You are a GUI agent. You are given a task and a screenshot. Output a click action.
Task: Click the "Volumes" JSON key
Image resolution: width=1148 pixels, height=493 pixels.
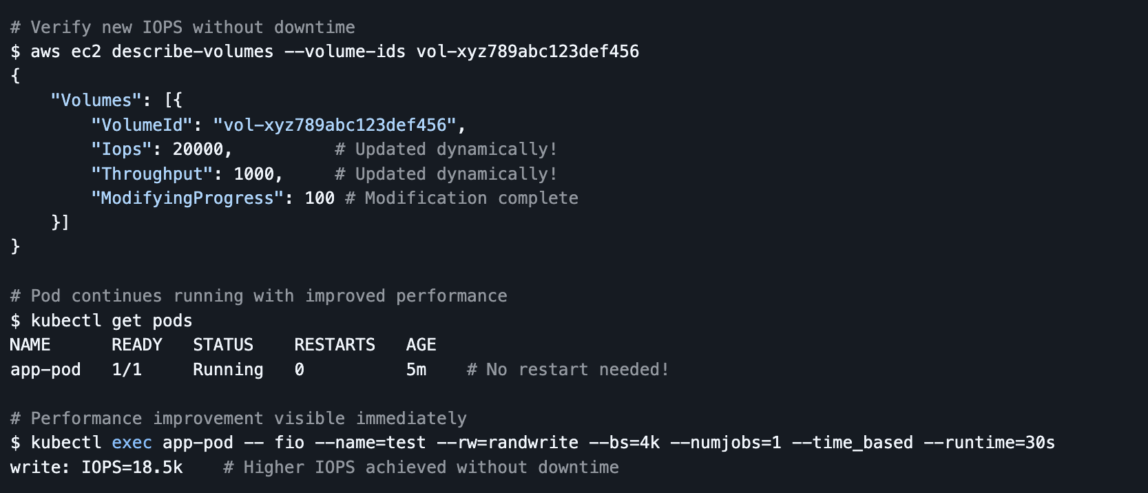96,101
